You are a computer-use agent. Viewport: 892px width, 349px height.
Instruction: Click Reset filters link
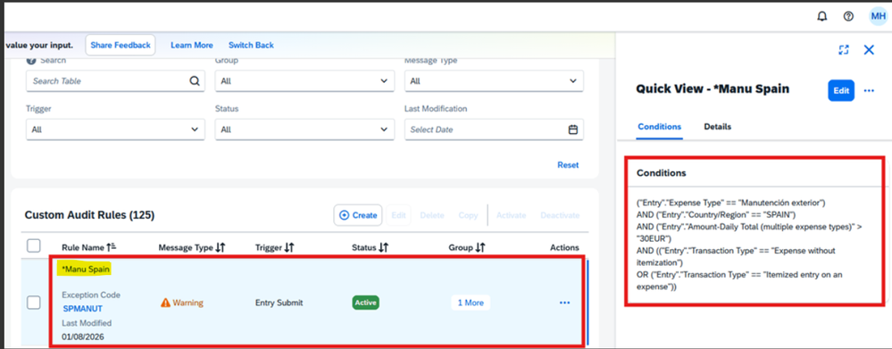click(568, 165)
